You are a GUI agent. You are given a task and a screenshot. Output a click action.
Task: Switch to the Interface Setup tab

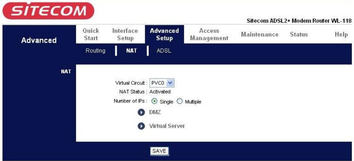click(125, 35)
